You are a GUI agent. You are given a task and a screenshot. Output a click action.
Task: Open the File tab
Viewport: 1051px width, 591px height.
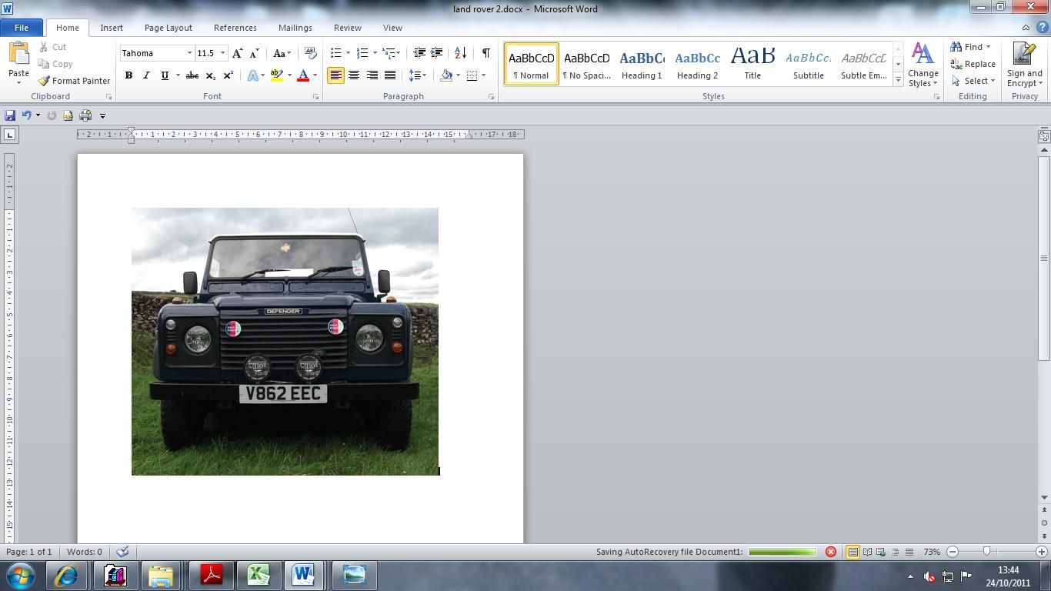point(22,28)
